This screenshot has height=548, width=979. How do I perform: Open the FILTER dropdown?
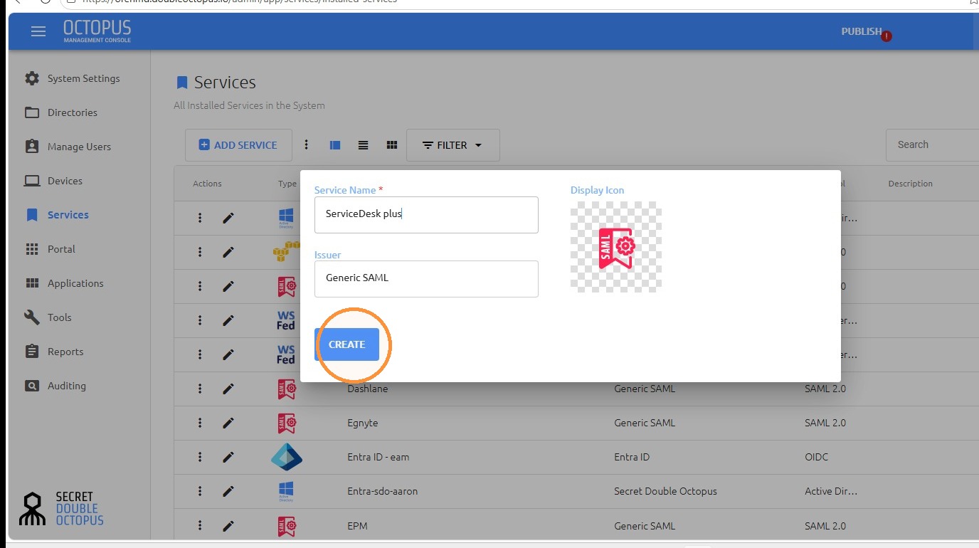coord(453,144)
